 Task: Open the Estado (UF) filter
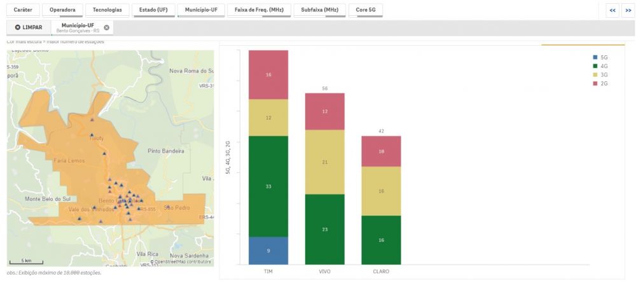153,10
